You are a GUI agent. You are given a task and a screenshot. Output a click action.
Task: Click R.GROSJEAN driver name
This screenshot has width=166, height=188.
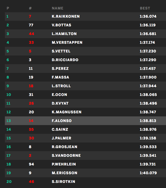(64, 147)
